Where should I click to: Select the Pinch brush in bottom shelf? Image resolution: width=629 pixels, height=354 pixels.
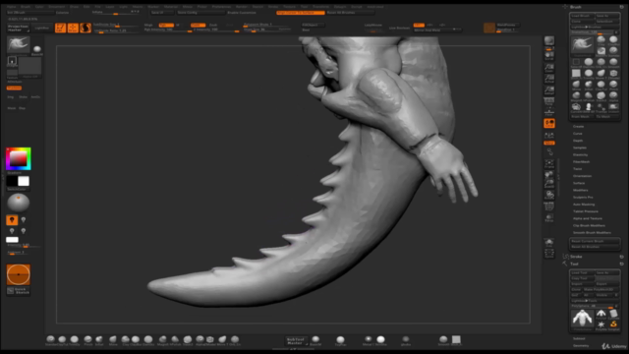[87, 340]
